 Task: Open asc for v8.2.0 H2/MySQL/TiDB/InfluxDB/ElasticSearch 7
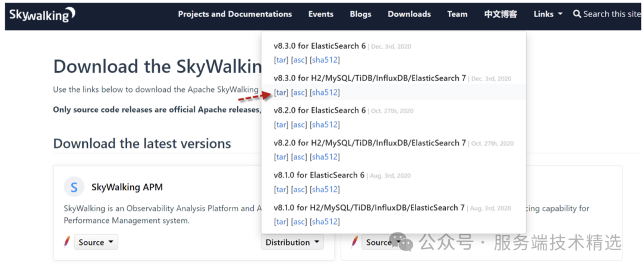[299, 157]
